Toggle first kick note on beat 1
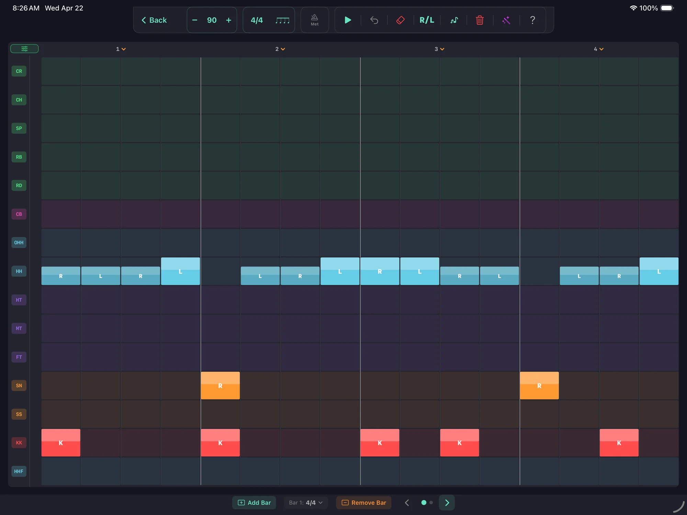 tap(61, 443)
